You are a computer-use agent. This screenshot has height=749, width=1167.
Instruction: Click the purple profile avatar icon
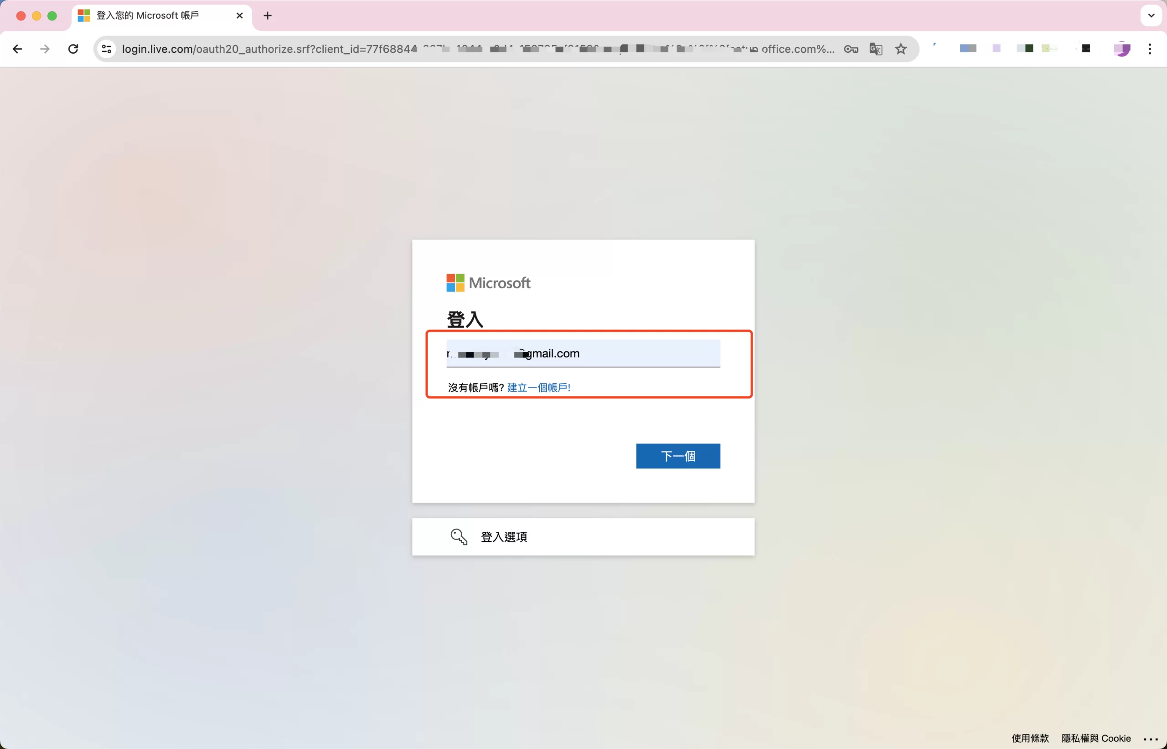tap(1122, 49)
